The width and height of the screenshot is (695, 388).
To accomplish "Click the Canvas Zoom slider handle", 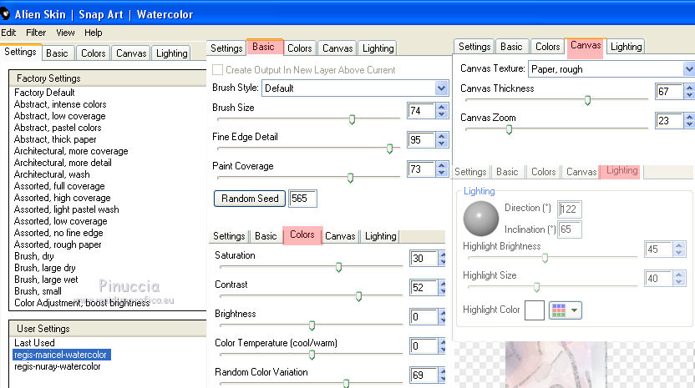I will pyautogui.click(x=509, y=129).
